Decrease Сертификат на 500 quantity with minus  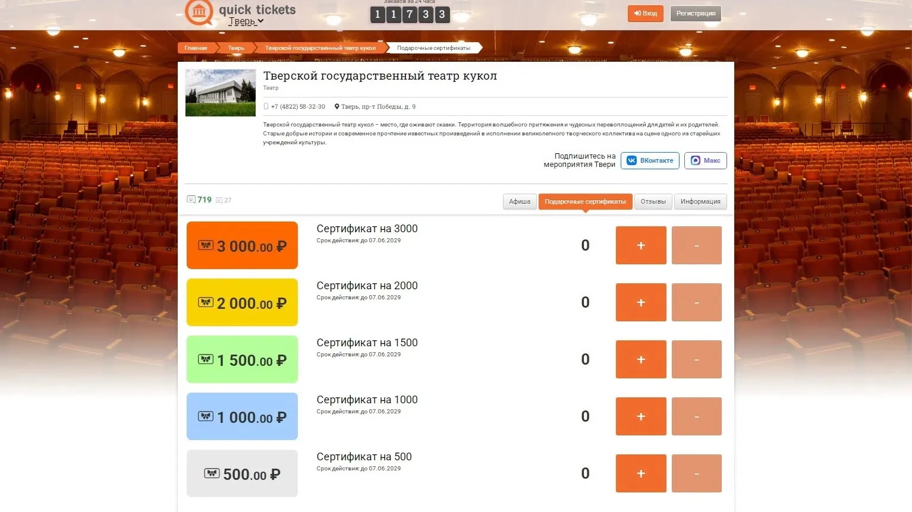click(x=697, y=473)
